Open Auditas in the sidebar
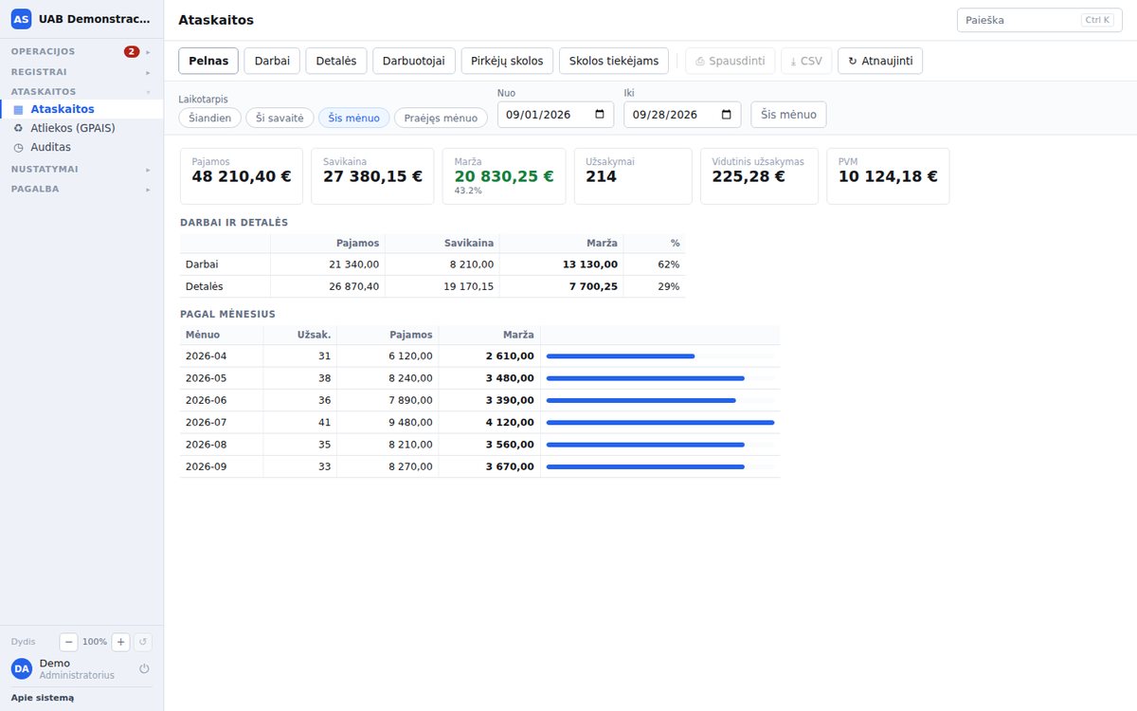 point(81,147)
